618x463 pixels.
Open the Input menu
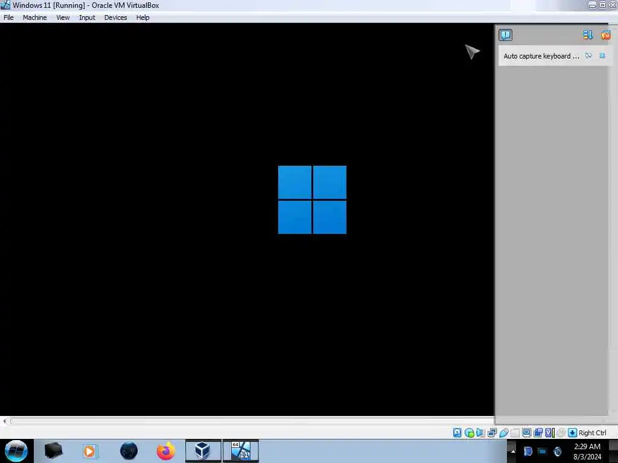point(87,17)
